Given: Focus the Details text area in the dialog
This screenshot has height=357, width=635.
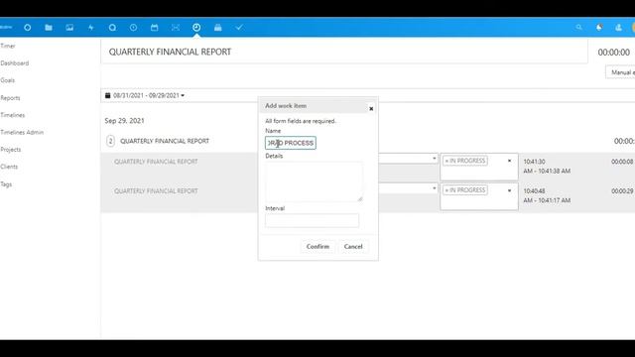Looking at the screenshot, I should (314, 181).
